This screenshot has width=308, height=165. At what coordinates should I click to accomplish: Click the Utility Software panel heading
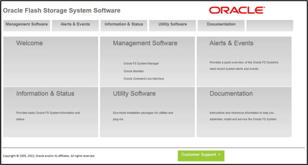pyautogui.click(x=134, y=93)
